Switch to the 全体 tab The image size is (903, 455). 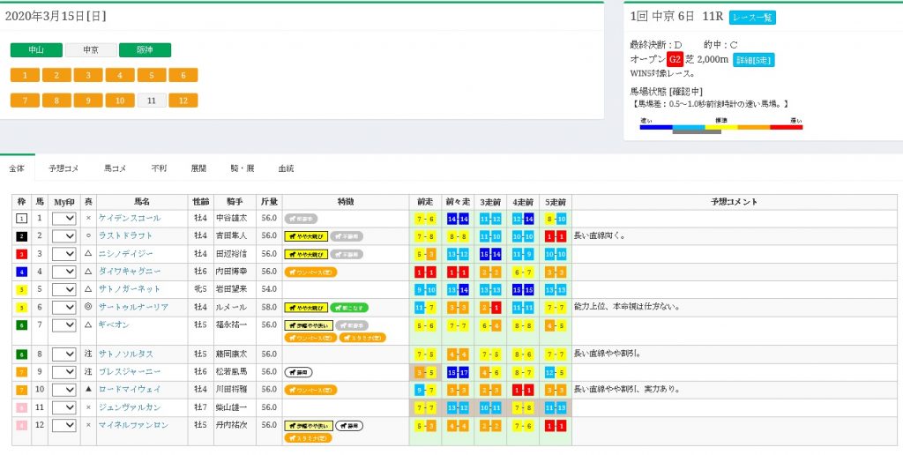(18, 168)
